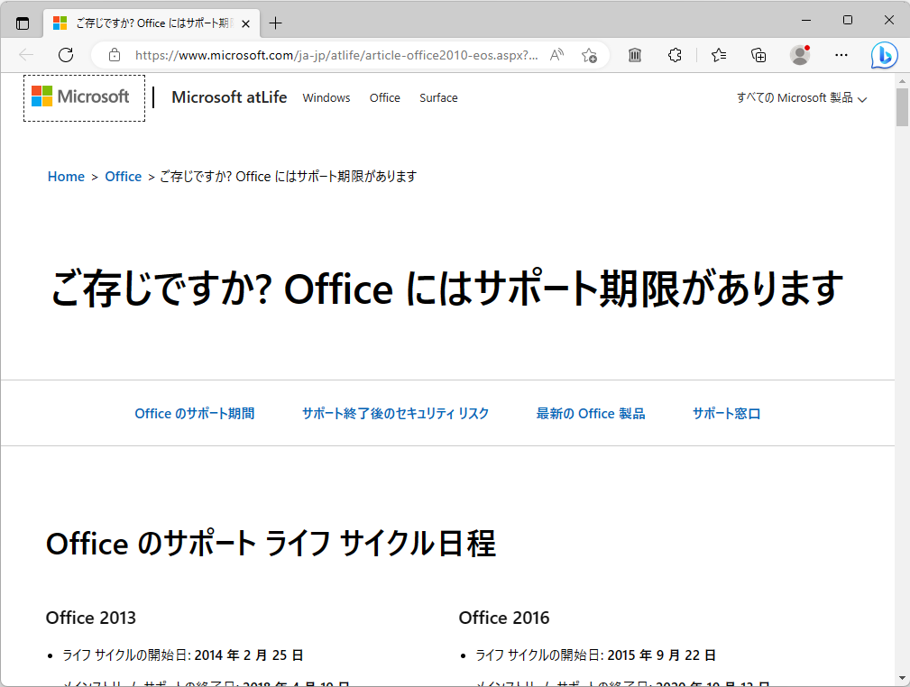Screen dimensions: 910x687
Task: Open the Wayback Machine extension icon
Action: point(634,55)
